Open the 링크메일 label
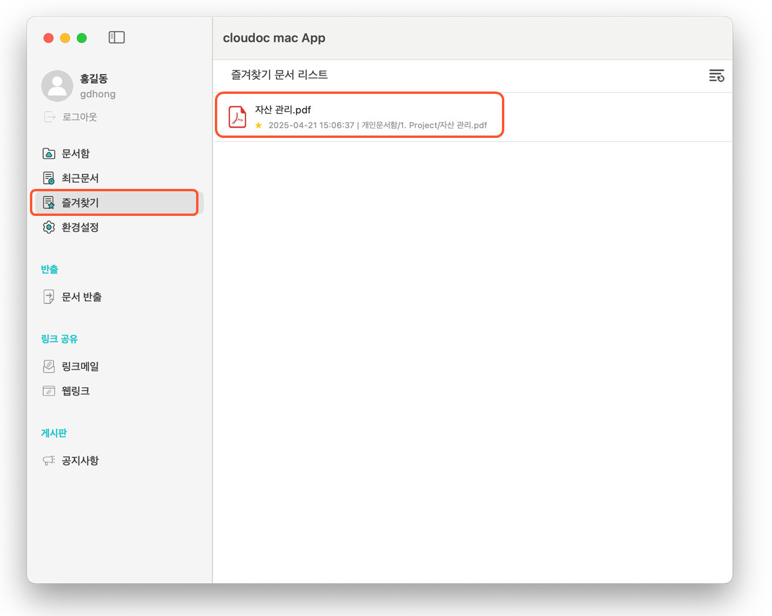 (x=80, y=367)
